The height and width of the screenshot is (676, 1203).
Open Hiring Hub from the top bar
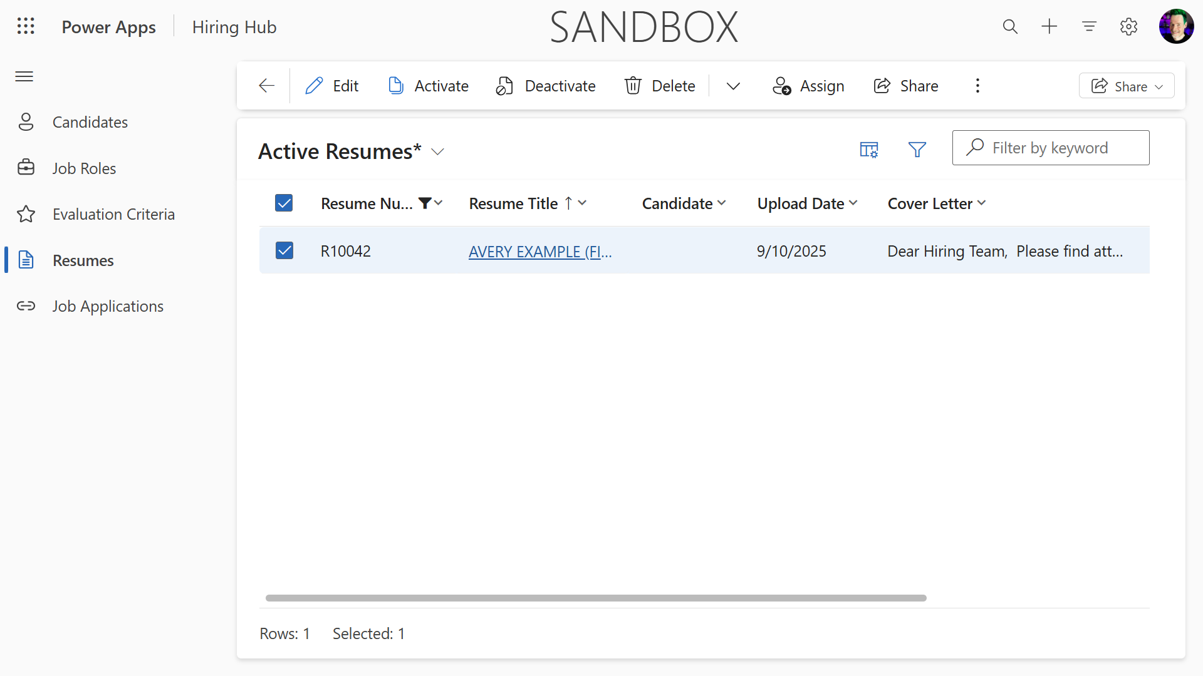pyautogui.click(x=234, y=26)
